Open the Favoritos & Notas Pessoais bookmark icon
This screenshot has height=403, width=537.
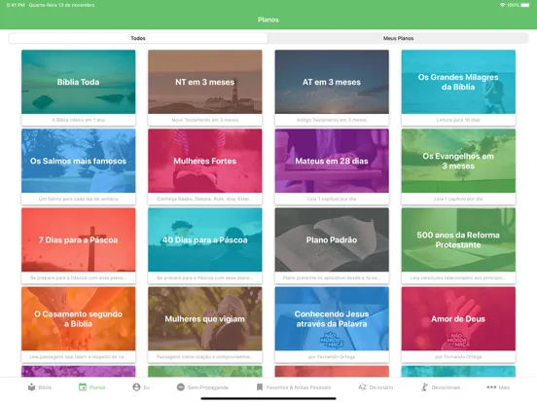pyautogui.click(x=260, y=387)
